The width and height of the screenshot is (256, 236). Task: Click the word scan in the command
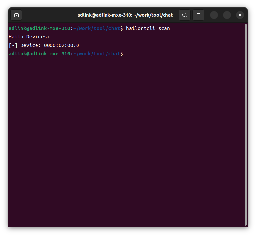pos(164,28)
